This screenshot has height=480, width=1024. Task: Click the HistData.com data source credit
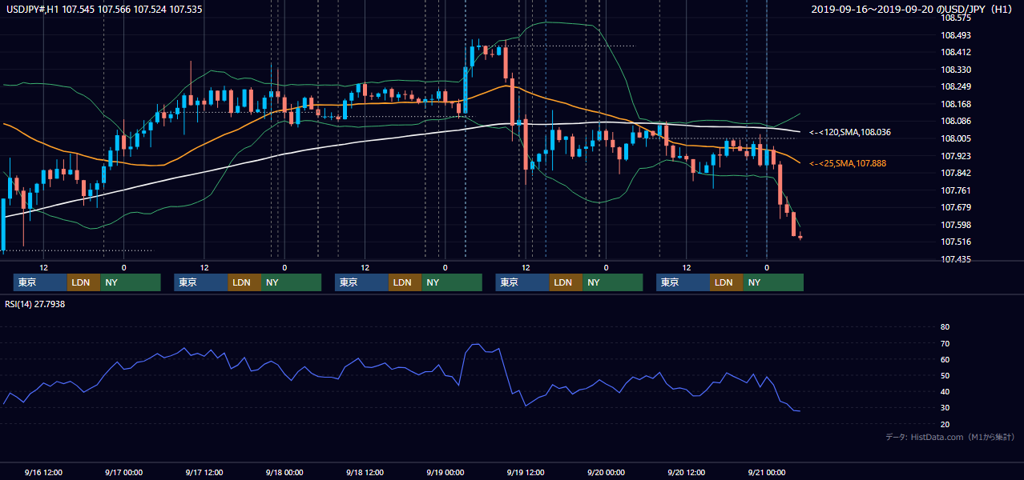[x=950, y=437]
